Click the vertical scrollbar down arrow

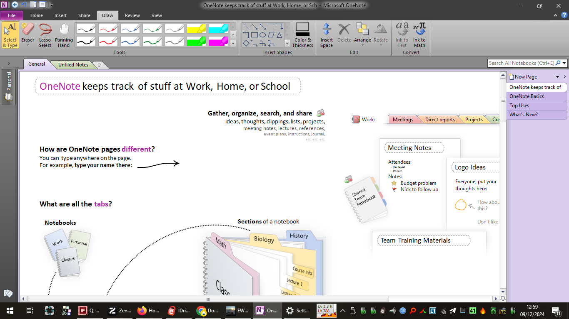503,292
